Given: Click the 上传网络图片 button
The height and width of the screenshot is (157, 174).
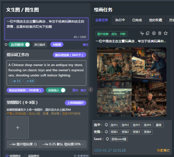Looking at the screenshot, I should pos(76,103).
